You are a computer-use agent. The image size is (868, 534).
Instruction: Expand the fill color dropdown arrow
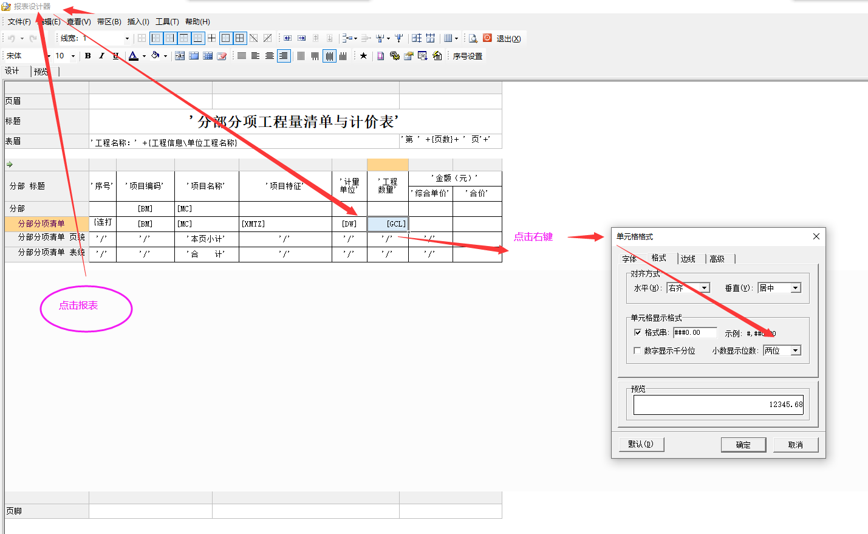pyautogui.click(x=165, y=56)
